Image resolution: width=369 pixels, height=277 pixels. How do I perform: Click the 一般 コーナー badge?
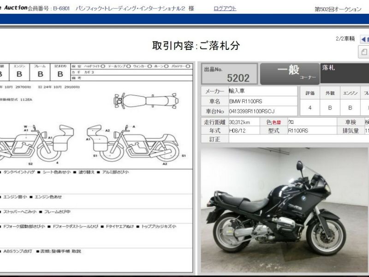click(290, 74)
